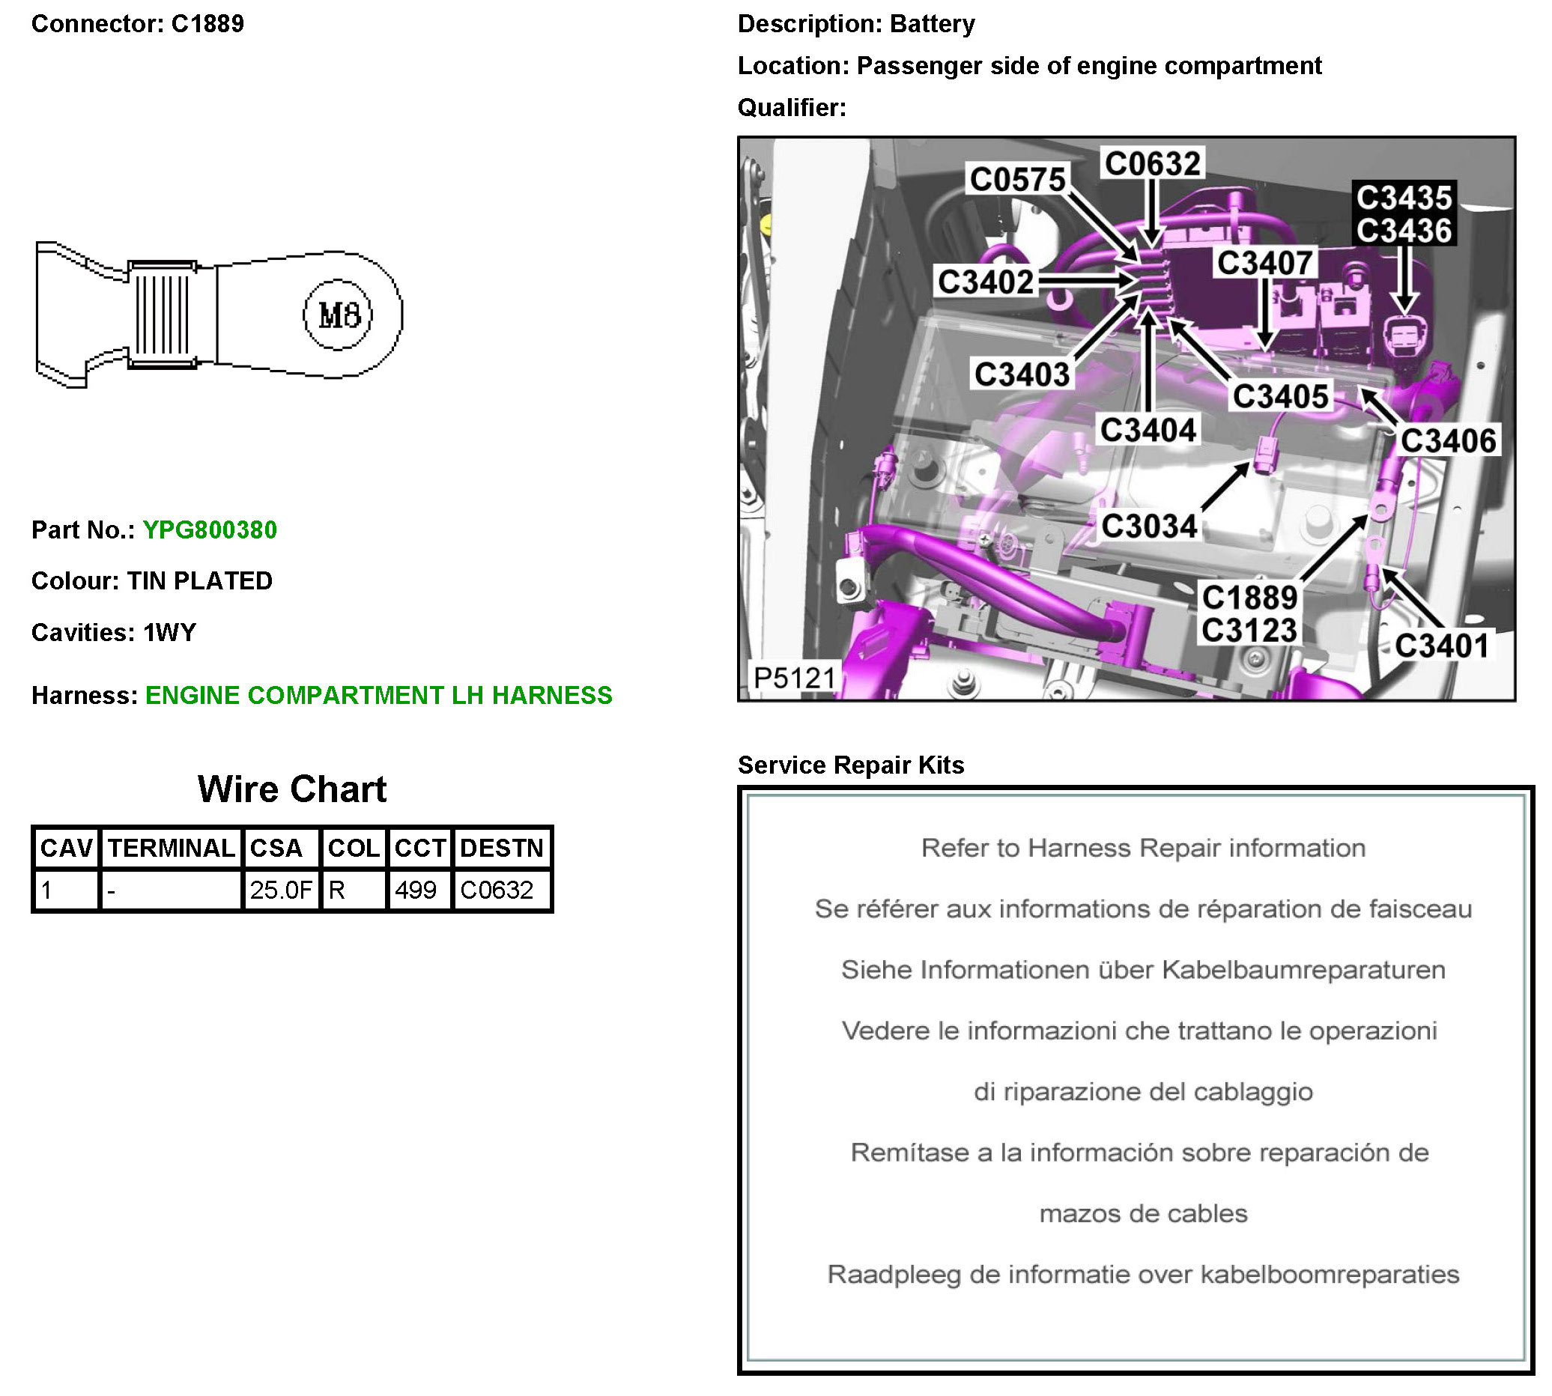Screen dimensions: 1552x1396
Task: Open the Engine Compartment LH Harness link
Action: [x=378, y=696]
